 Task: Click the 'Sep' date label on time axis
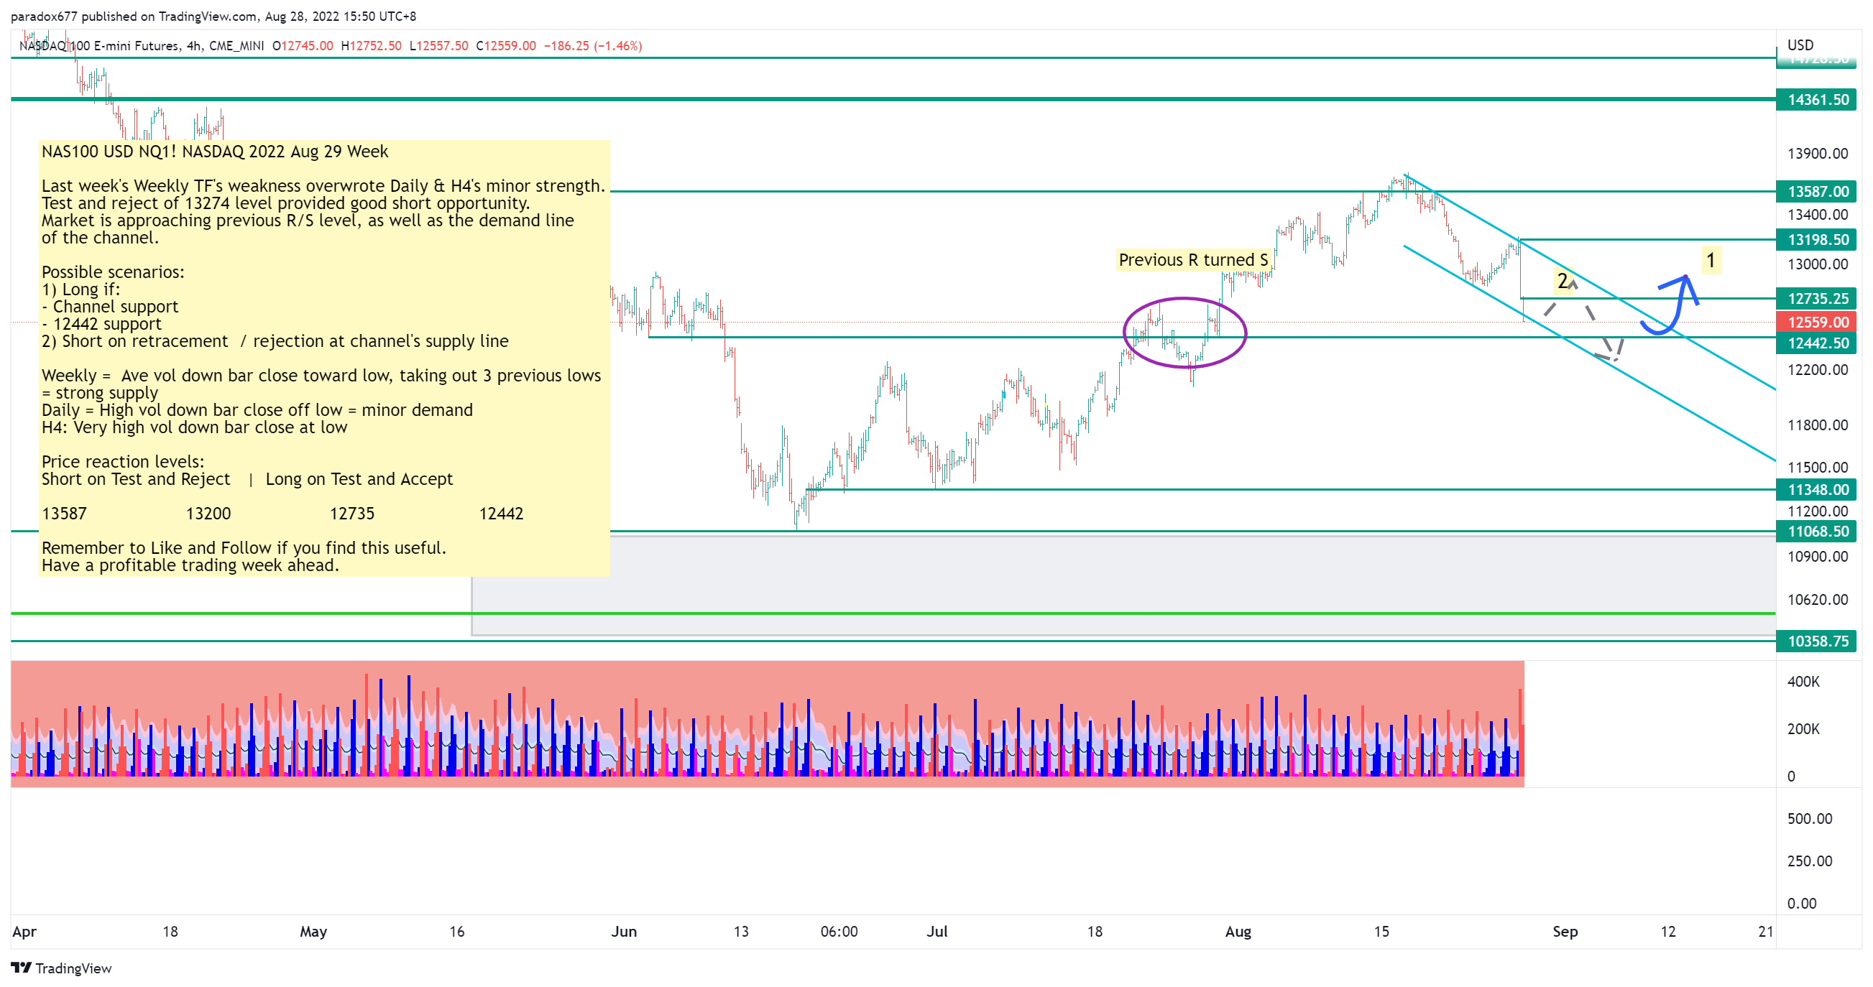pyautogui.click(x=1565, y=931)
